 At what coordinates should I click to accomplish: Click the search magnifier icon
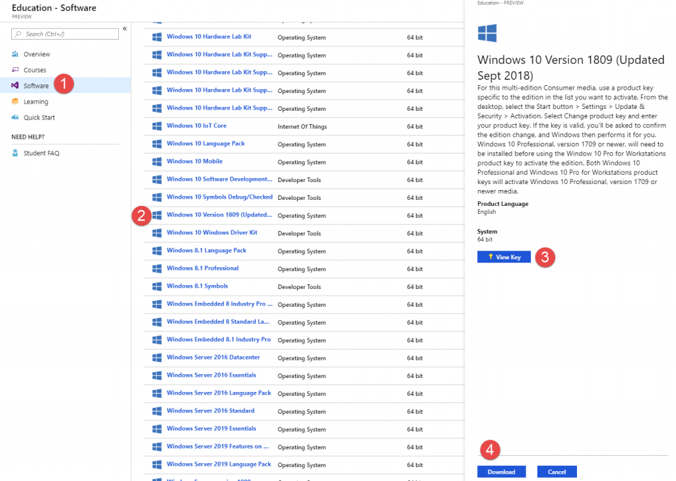point(18,34)
